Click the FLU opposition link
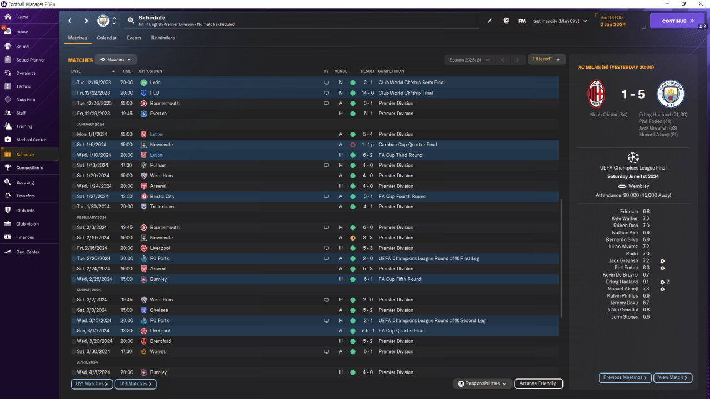 (154, 93)
